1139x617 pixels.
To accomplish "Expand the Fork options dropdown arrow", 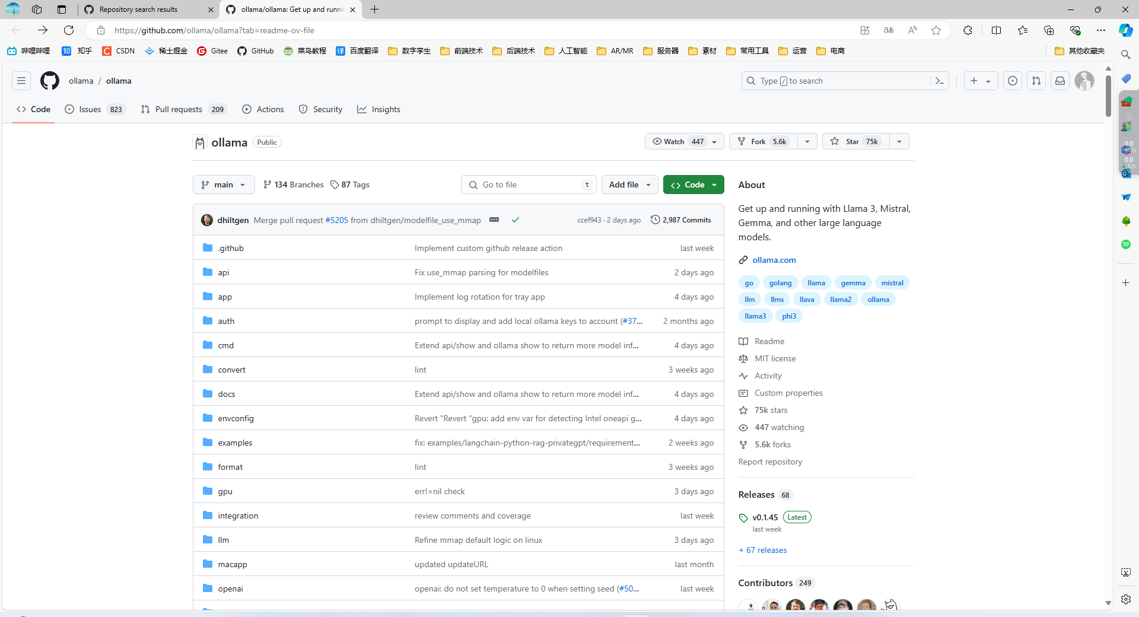I will (807, 141).
